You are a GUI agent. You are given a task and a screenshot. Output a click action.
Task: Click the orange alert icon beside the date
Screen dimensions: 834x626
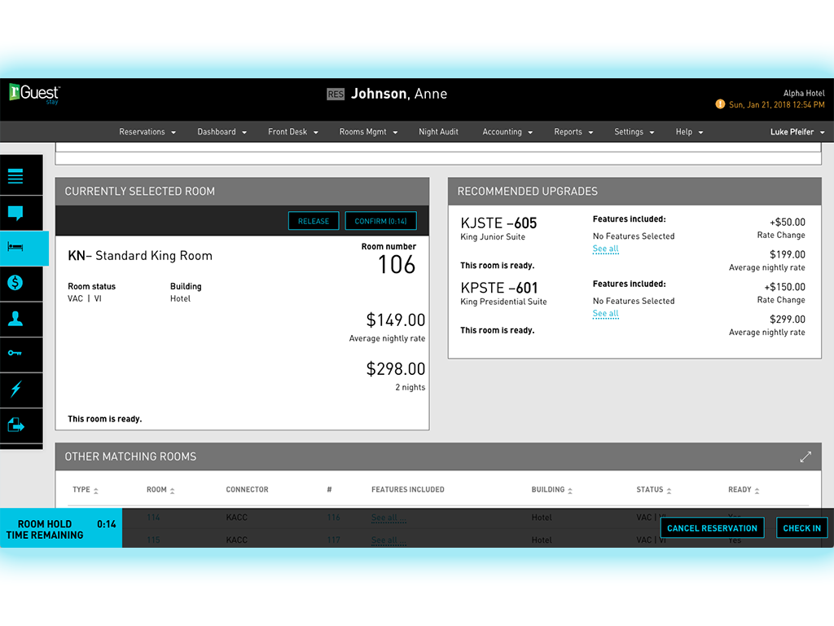[x=721, y=104]
